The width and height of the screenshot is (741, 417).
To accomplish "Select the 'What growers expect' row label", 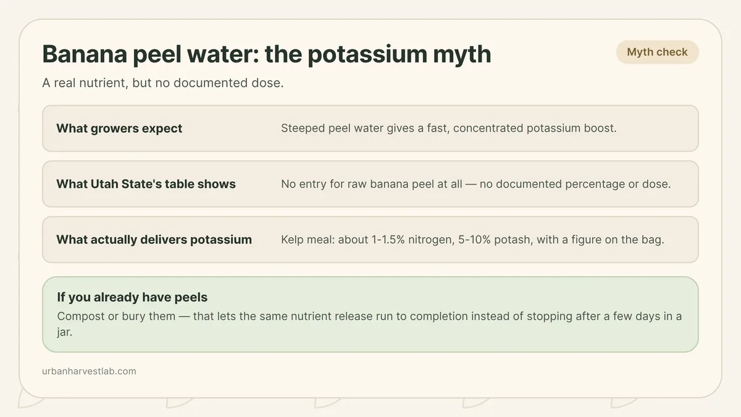I will point(119,128).
